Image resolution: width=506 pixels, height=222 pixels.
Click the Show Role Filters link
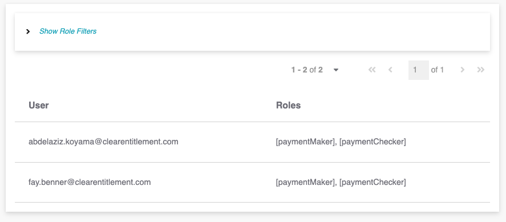68,31
